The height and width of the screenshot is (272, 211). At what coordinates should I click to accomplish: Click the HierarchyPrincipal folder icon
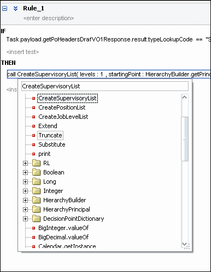37,209
